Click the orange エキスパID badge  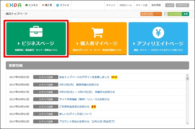(x=151, y=14)
